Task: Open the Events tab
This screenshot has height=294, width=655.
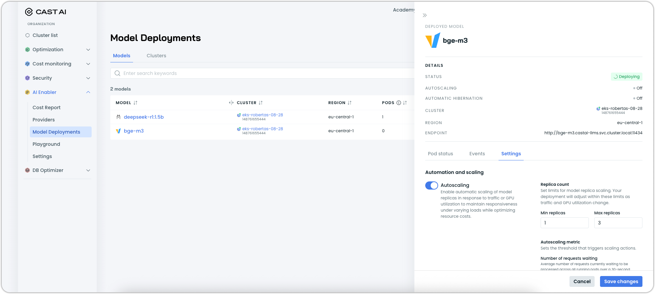Action: click(477, 154)
